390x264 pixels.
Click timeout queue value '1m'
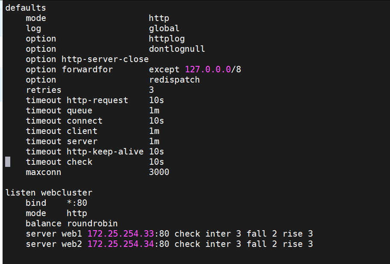coord(154,111)
